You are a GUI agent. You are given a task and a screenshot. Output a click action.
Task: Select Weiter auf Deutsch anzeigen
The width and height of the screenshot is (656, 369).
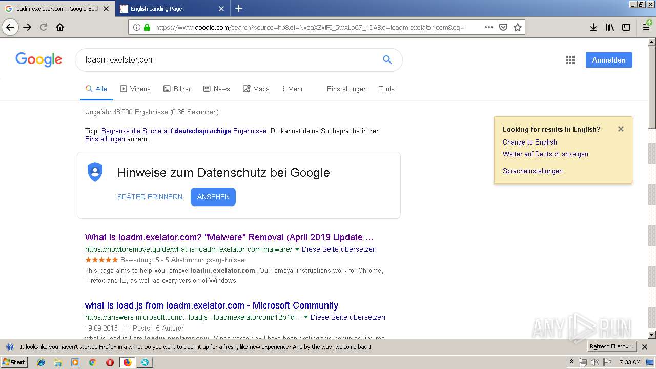[545, 154]
